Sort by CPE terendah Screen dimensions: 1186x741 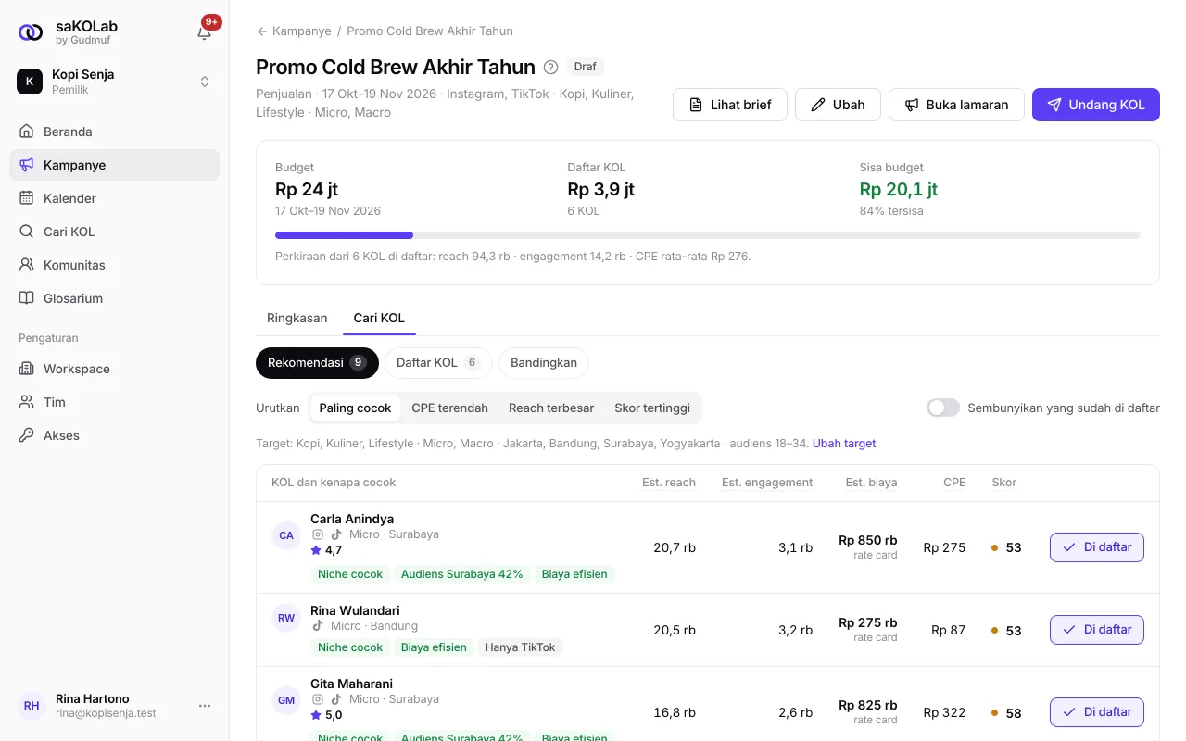(x=449, y=408)
